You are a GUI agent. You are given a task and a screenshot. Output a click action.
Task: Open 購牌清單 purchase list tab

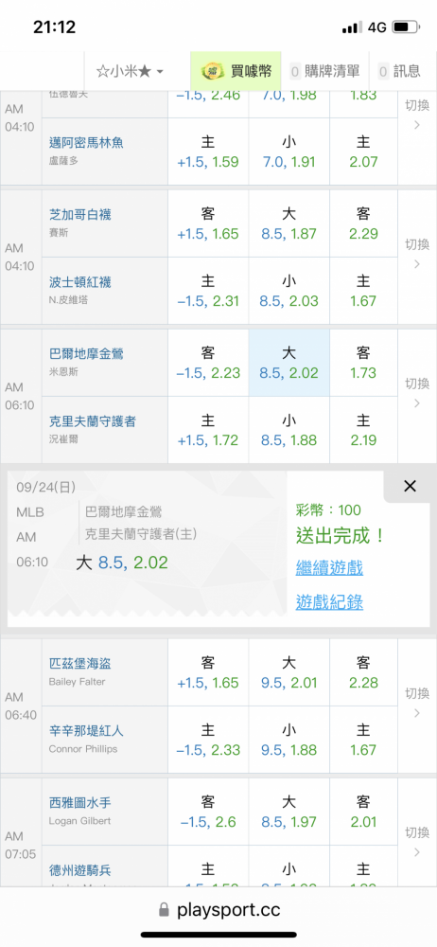[x=324, y=71]
